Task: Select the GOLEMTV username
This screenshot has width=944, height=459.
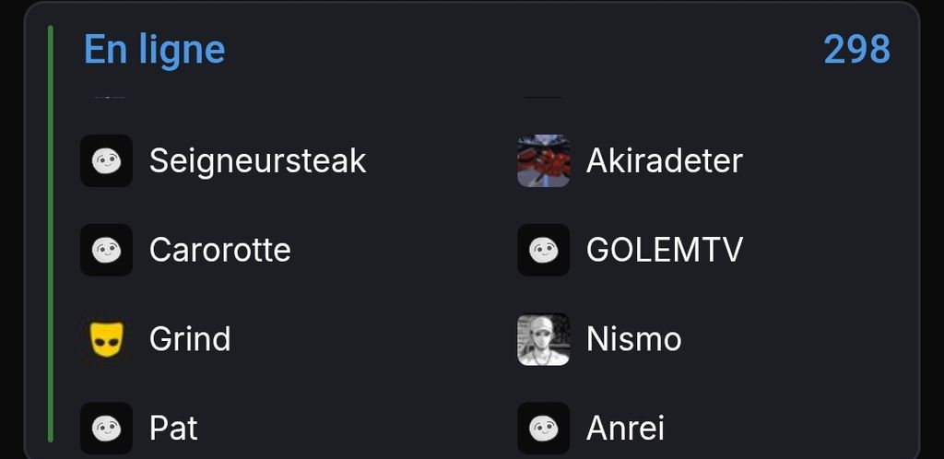Action: [664, 250]
